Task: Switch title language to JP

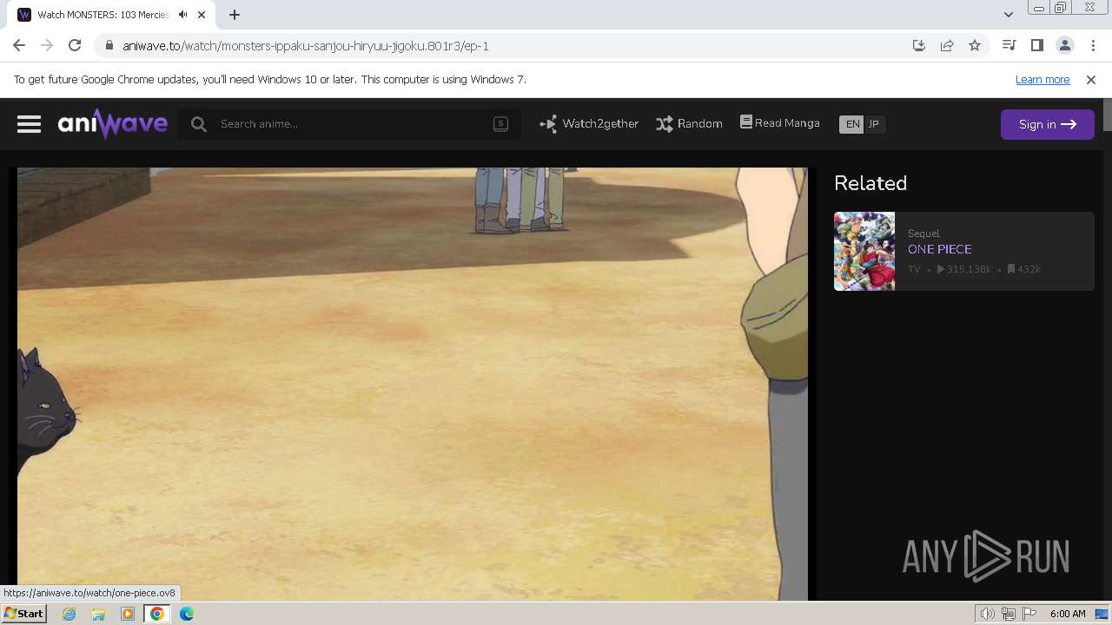Action: [x=874, y=124]
